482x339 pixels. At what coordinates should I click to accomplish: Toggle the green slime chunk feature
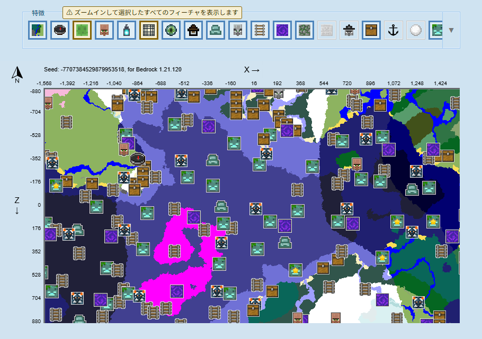click(82, 30)
